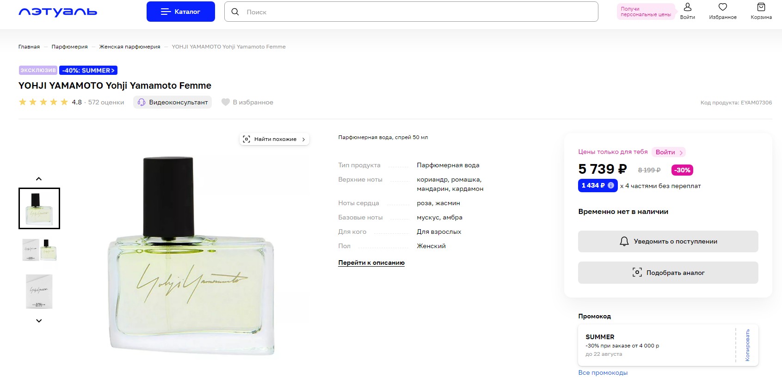Click the Временно нет в наличии text
The height and width of the screenshot is (384, 782).
pyautogui.click(x=623, y=212)
